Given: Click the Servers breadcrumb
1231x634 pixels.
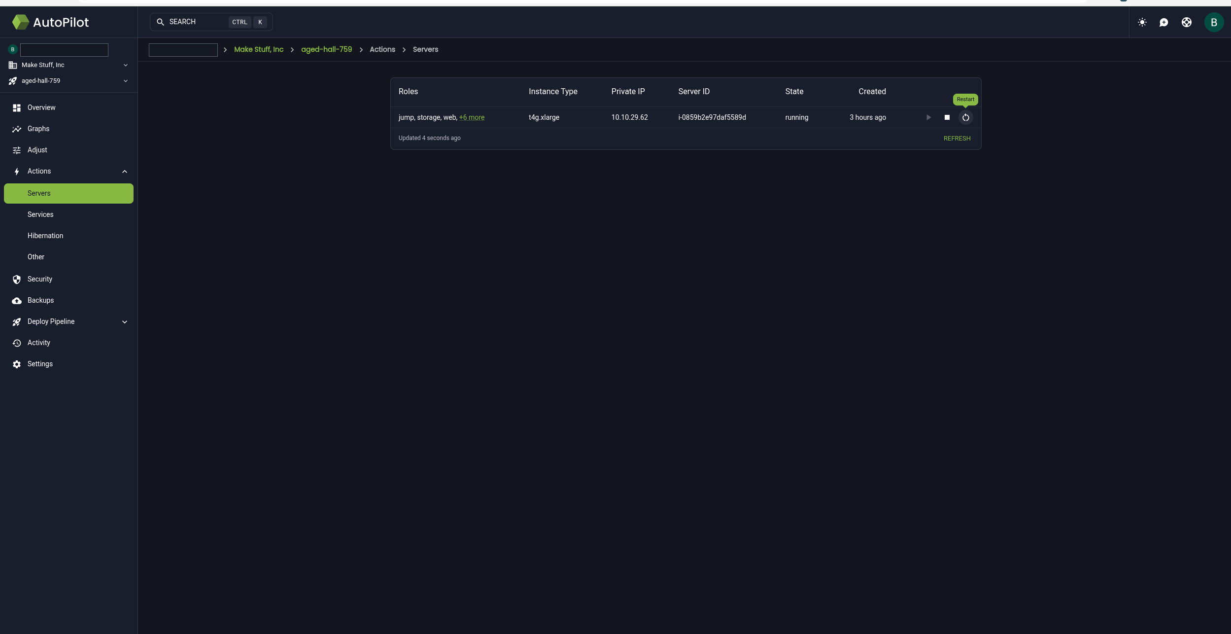Looking at the screenshot, I should click(425, 49).
